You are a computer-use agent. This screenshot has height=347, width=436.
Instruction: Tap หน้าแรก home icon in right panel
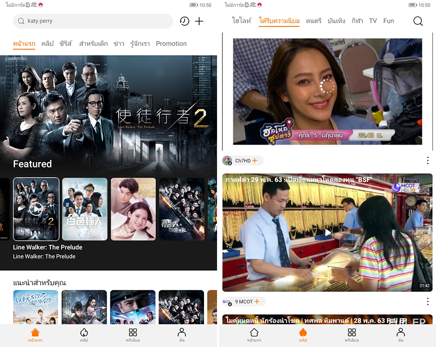tap(254, 334)
